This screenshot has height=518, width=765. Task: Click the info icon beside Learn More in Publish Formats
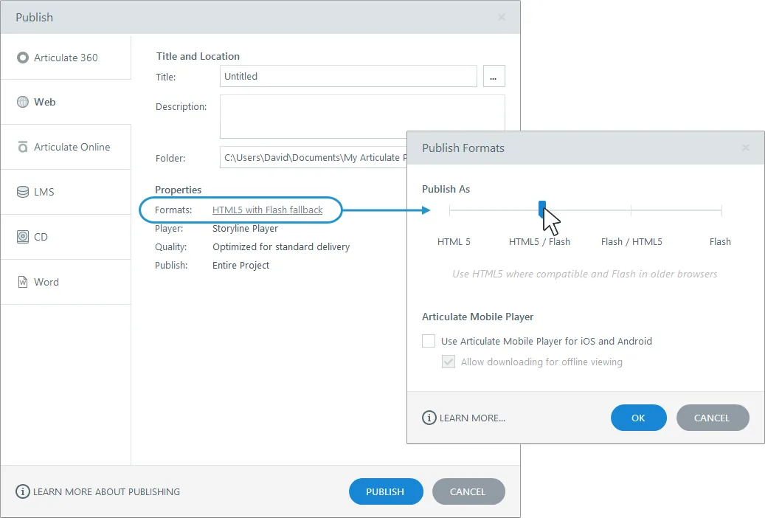[x=429, y=418]
